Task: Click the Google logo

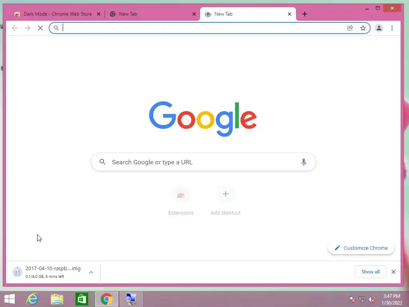Action: click(x=203, y=119)
